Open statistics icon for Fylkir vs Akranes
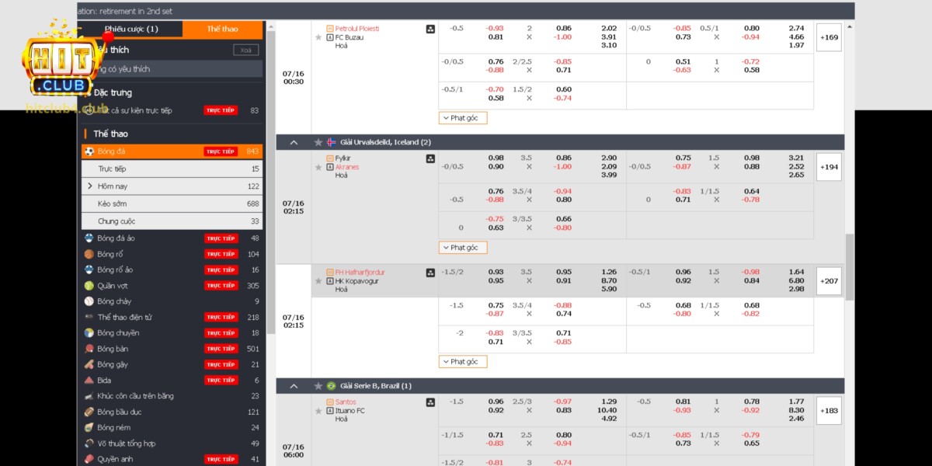The width and height of the screenshot is (932, 466). [x=430, y=158]
